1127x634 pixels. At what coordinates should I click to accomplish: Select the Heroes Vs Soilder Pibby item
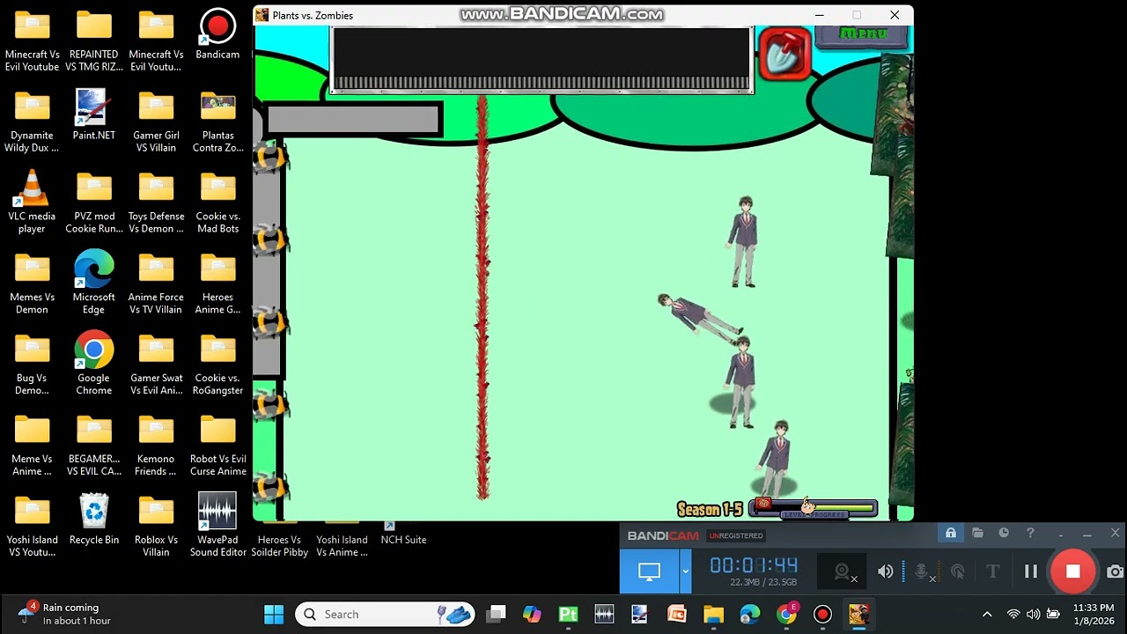coord(280,539)
